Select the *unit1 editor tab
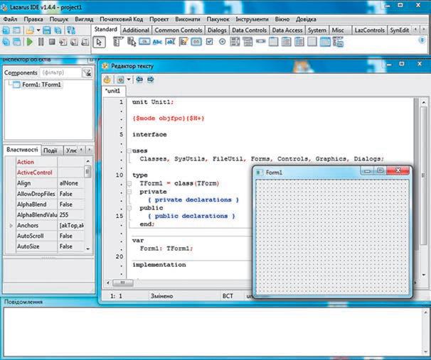Image resolution: width=431 pixels, height=360 pixels. point(113,91)
